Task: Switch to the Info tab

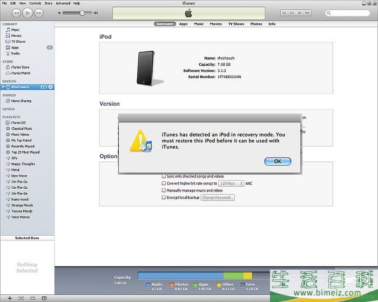Action: coord(272,24)
